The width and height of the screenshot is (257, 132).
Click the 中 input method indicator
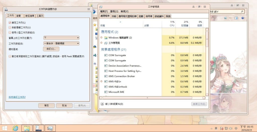coord(236,128)
